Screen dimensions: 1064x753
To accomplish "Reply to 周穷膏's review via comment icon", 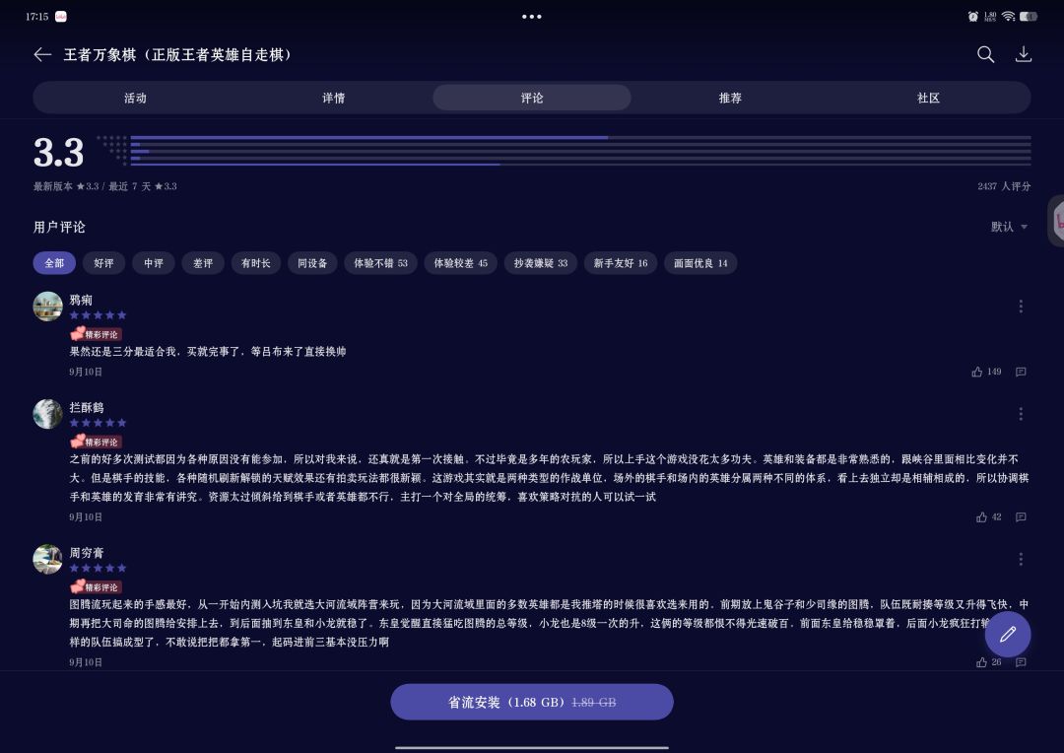I will [1021, 662].
